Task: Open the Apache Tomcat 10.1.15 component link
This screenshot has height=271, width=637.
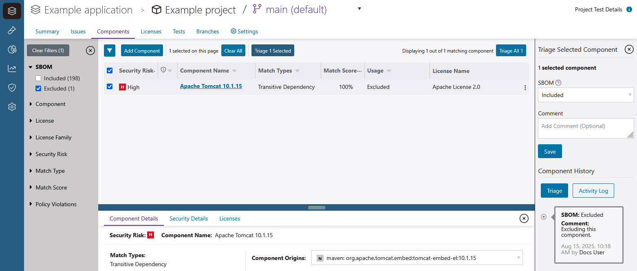Action: (x=211, y=86)
